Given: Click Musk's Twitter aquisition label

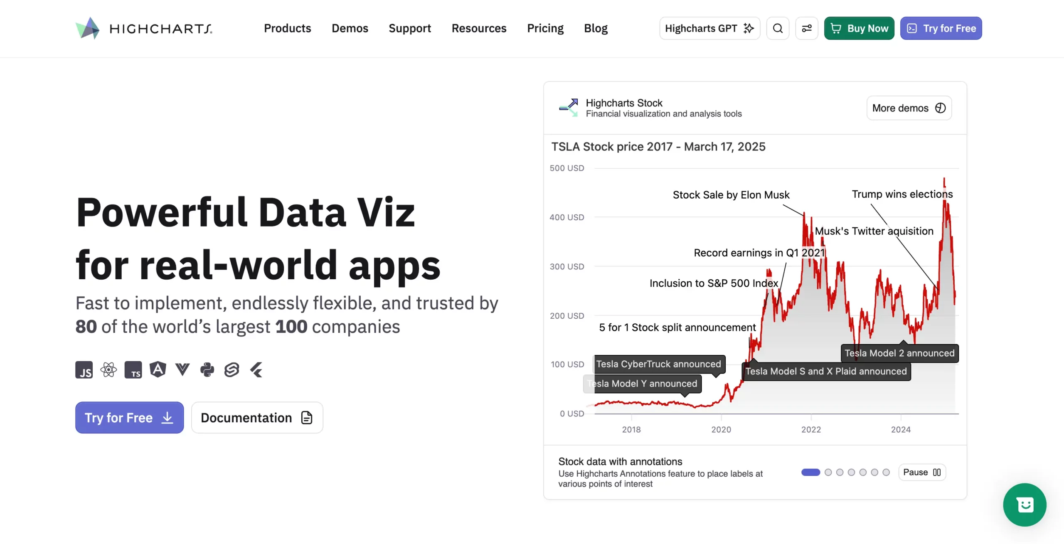Looking at the screenshot, I should [x=874, y=231].
